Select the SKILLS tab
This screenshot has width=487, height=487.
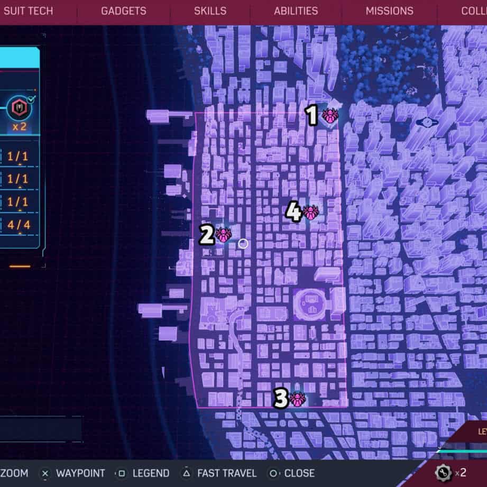pos(210,11)
